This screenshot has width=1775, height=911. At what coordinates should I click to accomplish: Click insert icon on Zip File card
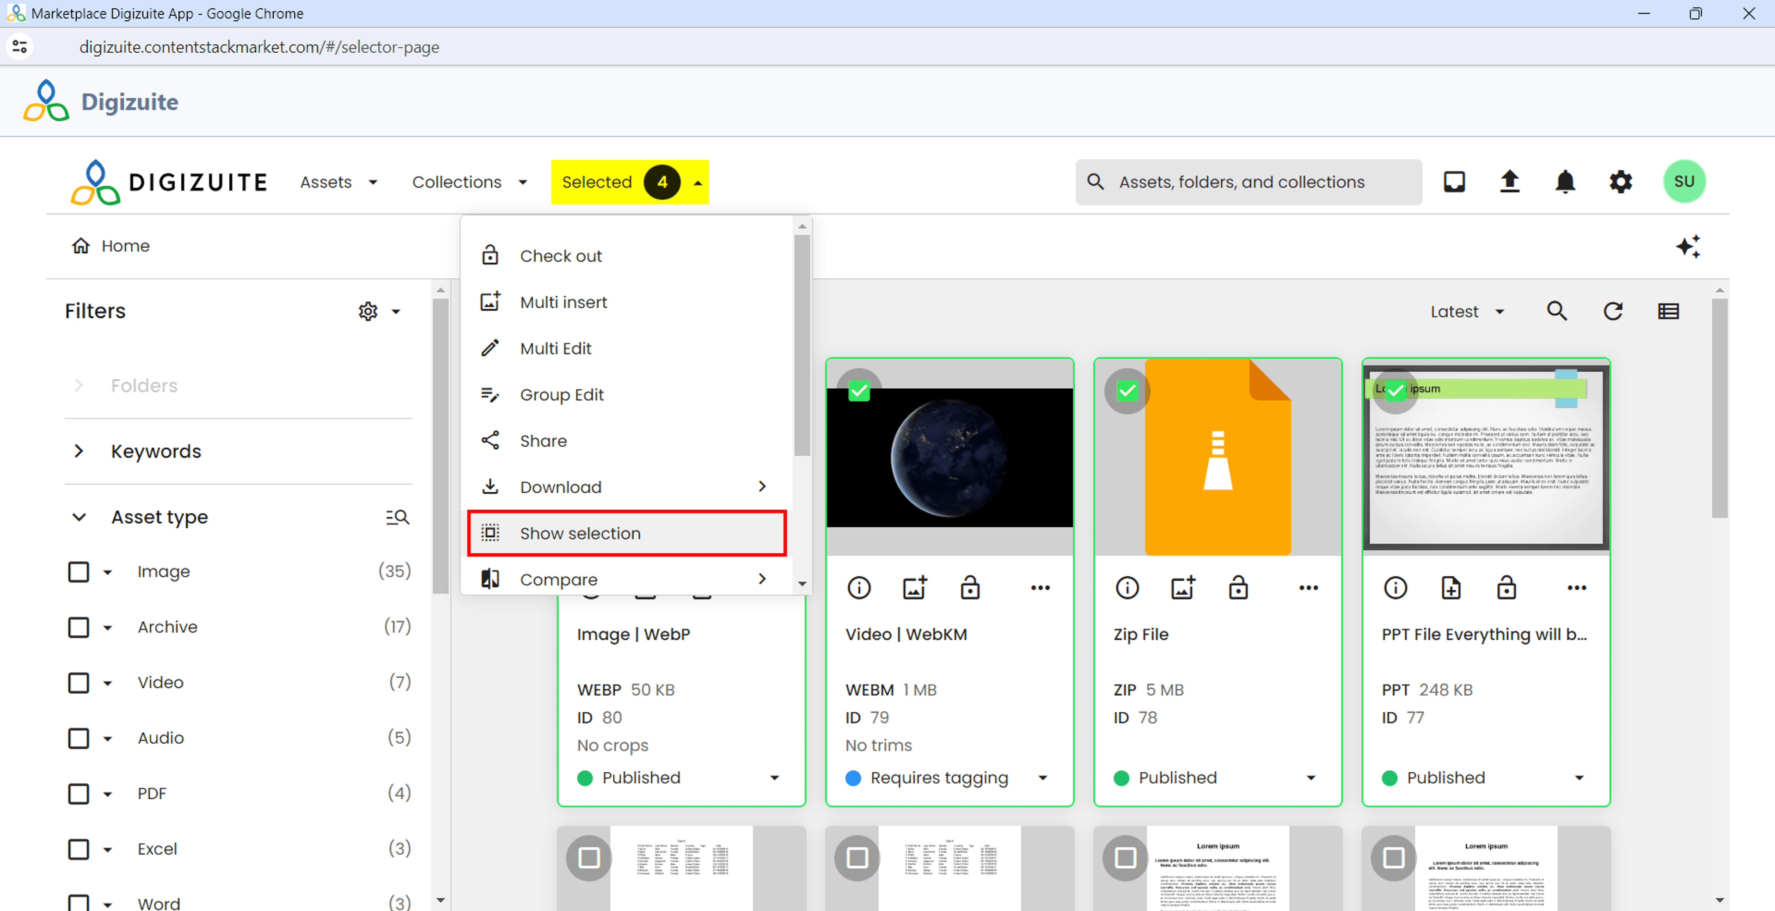click(1183, 588)
